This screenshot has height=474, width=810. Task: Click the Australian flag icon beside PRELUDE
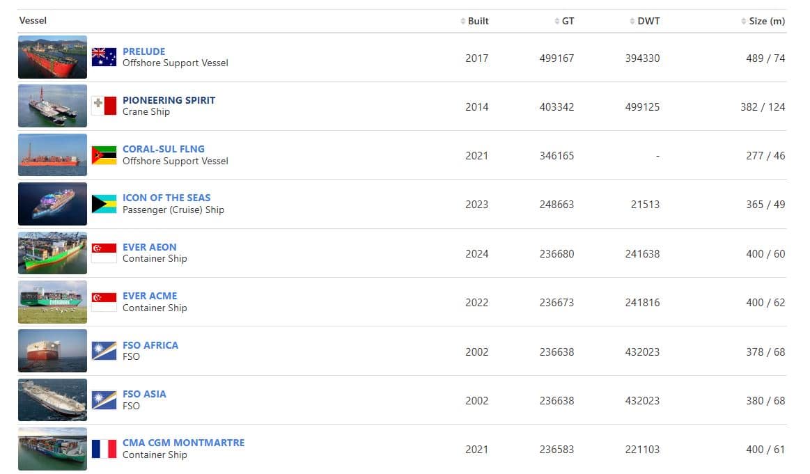[104, 57]
